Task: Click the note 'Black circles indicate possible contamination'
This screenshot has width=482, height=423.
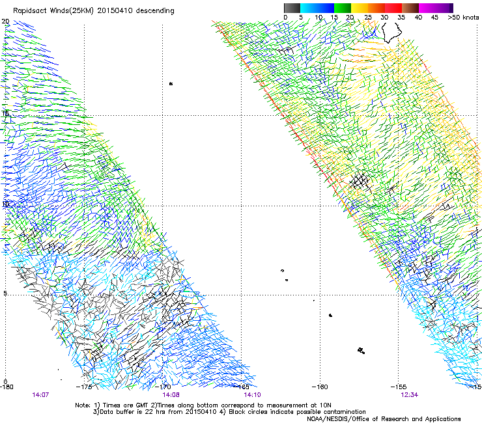Action: (x=297, y=412)
